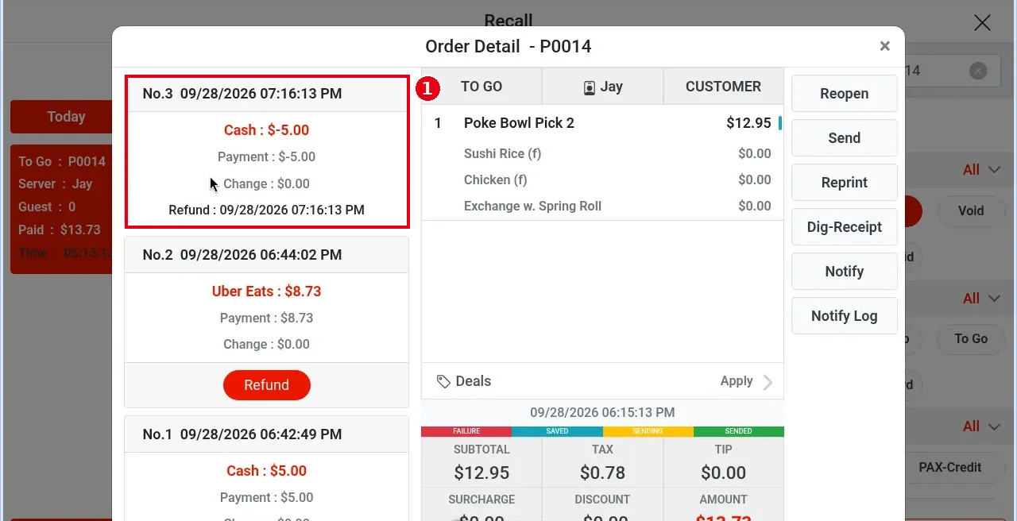The image size is (1017, 521).
Task: Click the Cash : $-5.00 line
Action: coord(266,130)
